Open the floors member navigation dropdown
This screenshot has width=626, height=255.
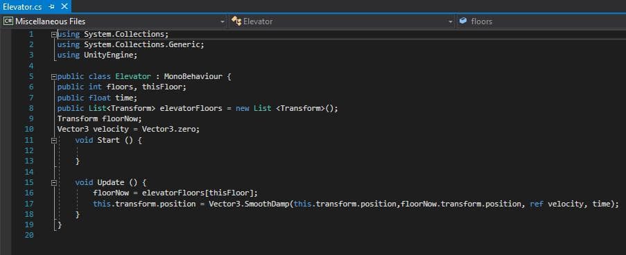541,21
